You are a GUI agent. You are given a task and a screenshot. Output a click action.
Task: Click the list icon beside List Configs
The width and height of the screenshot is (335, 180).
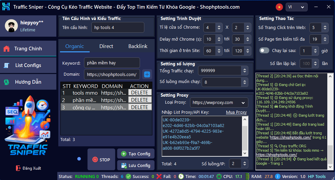[7, 65]
